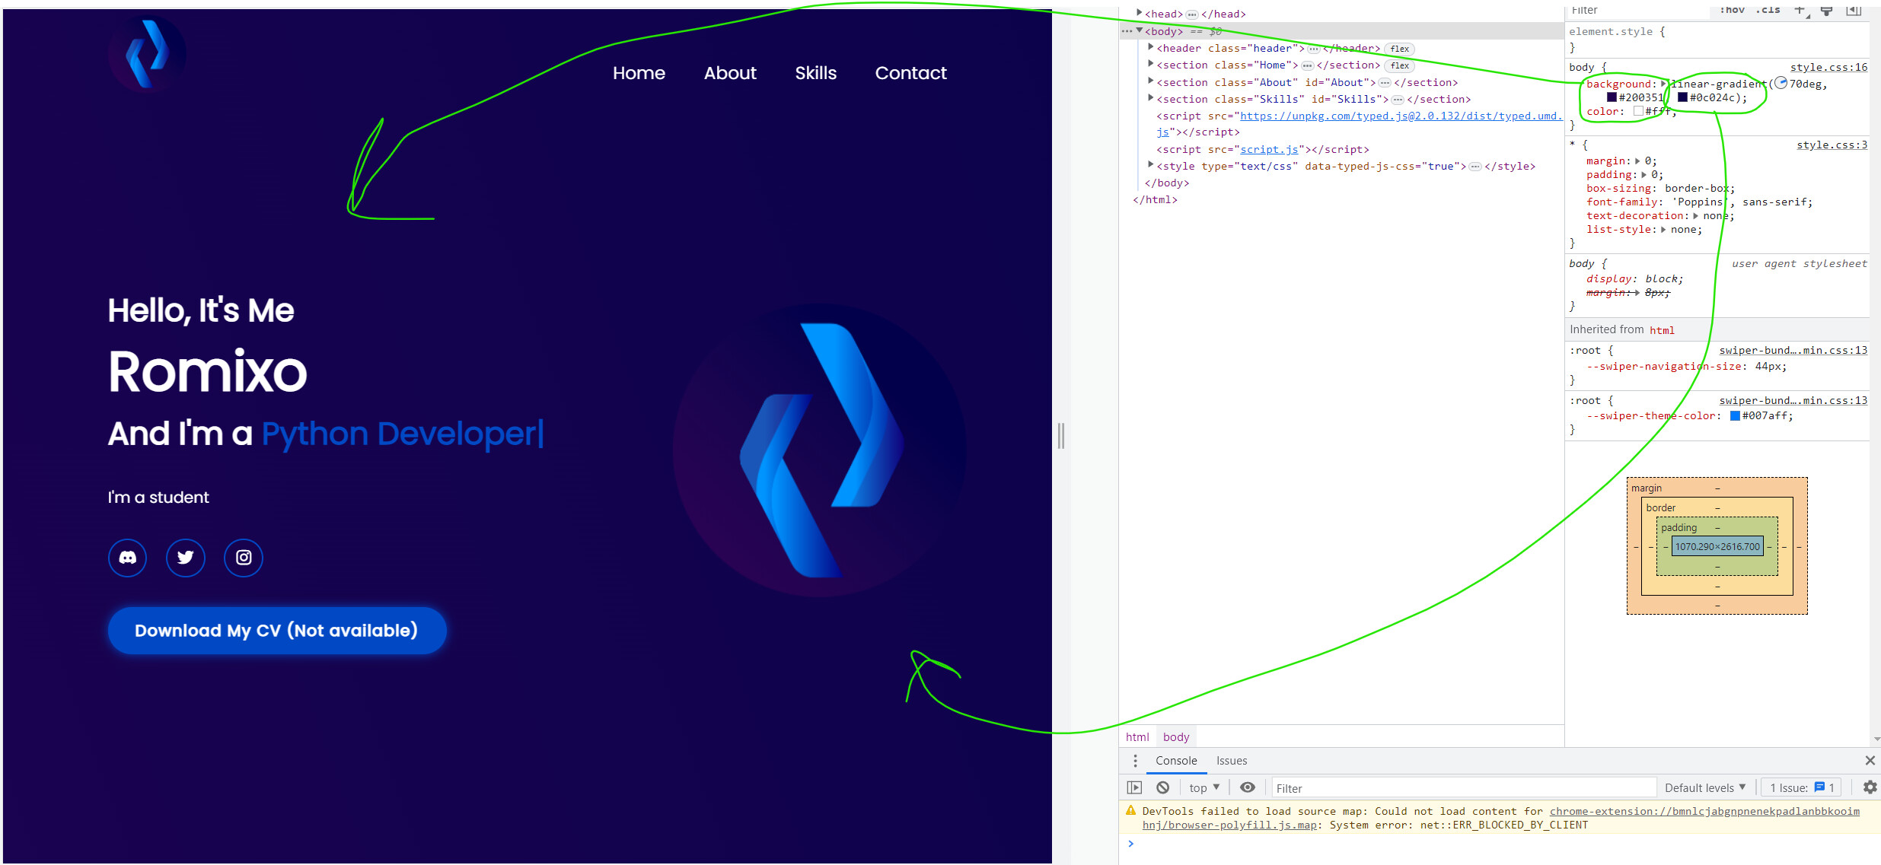Screen dimensions: 1881x865
Task: Expand the section class="About" node
Action: pos(1151,81)
